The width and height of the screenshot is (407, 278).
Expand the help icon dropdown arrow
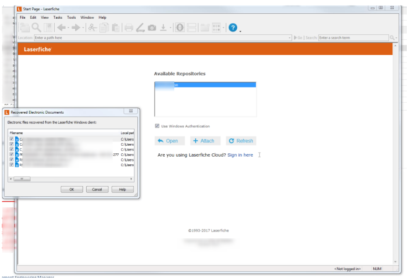pyautogui.click(x=240, y=31)
